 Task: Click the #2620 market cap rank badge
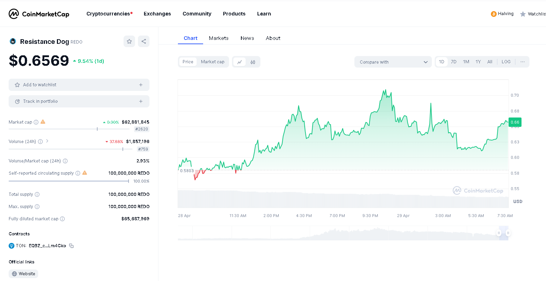[x=142, y=129]
